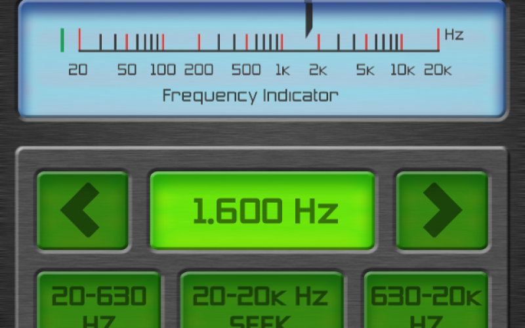Start the 20-20k Hz seek sweep

[262, 300]
